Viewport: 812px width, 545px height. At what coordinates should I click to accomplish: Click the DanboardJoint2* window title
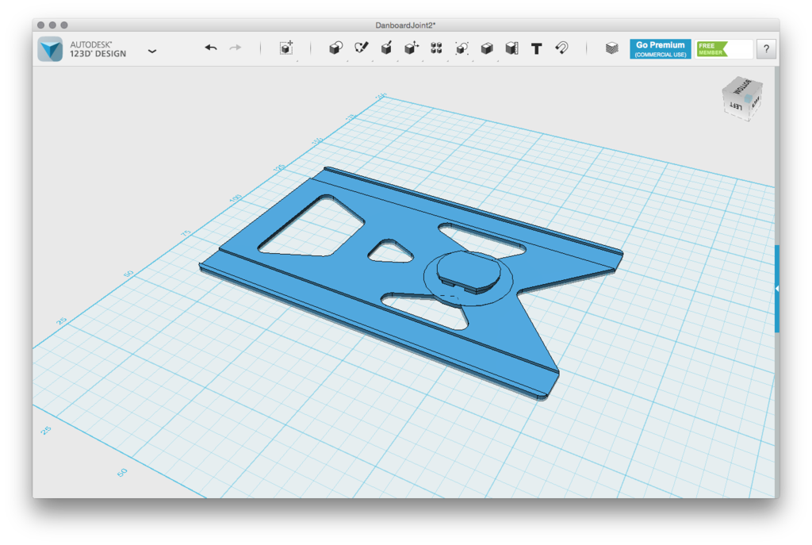pyautogui.click(x=405, y=25)
